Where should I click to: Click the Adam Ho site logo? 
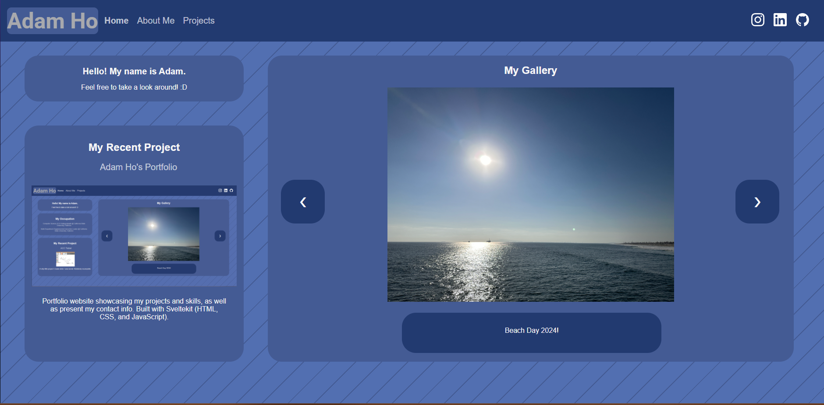(53, 21)
